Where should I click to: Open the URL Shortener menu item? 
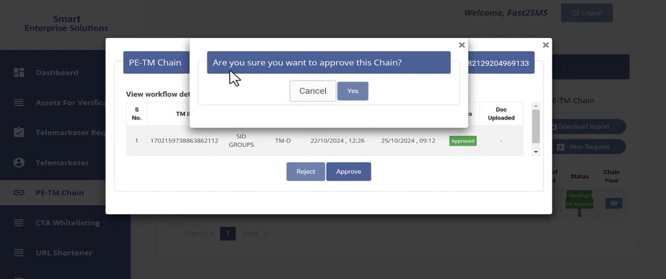pyautogui.click(x=64, y=252)
